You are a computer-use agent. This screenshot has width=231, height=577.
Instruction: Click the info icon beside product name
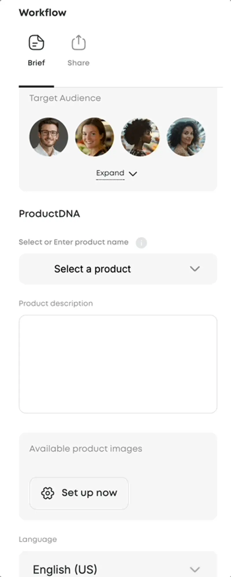[141, 243]
